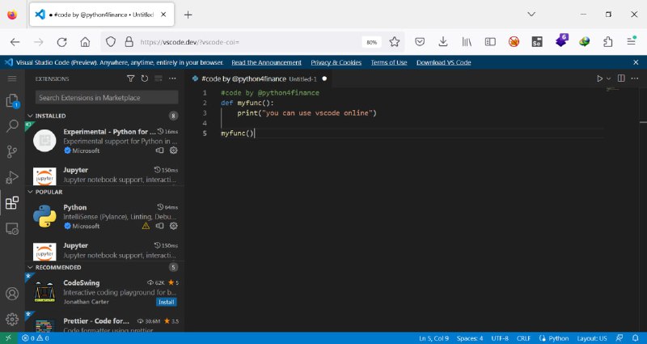647x344 pixels.
Task: Open Read the Announcement link
Action: click(266, 62)
